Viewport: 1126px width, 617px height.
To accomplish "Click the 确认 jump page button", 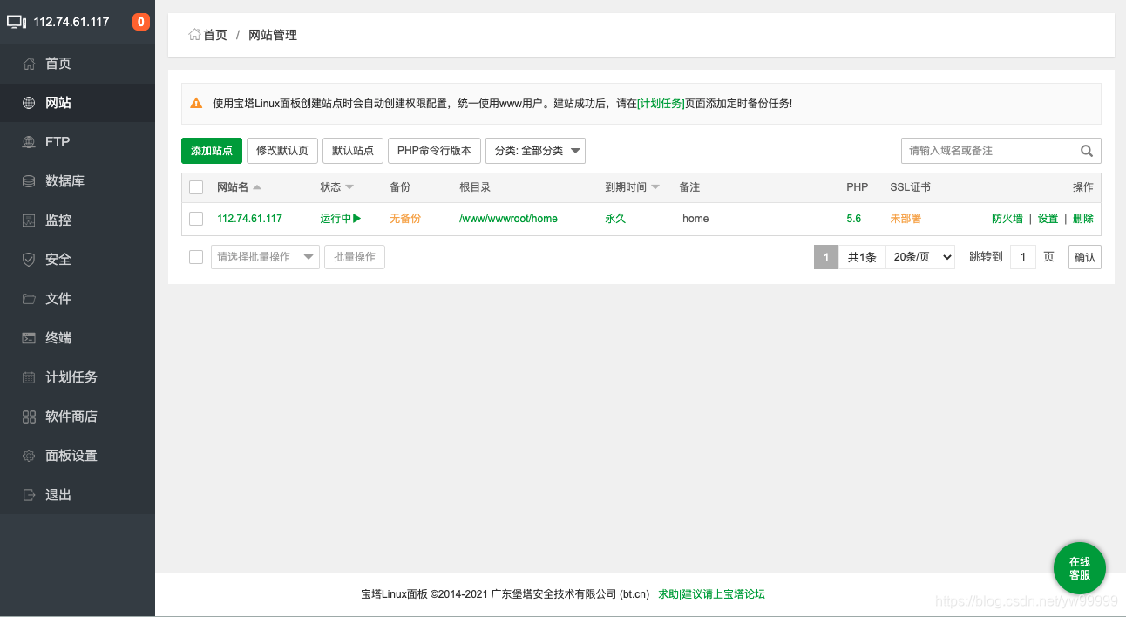I will [x=1085, y=257].
